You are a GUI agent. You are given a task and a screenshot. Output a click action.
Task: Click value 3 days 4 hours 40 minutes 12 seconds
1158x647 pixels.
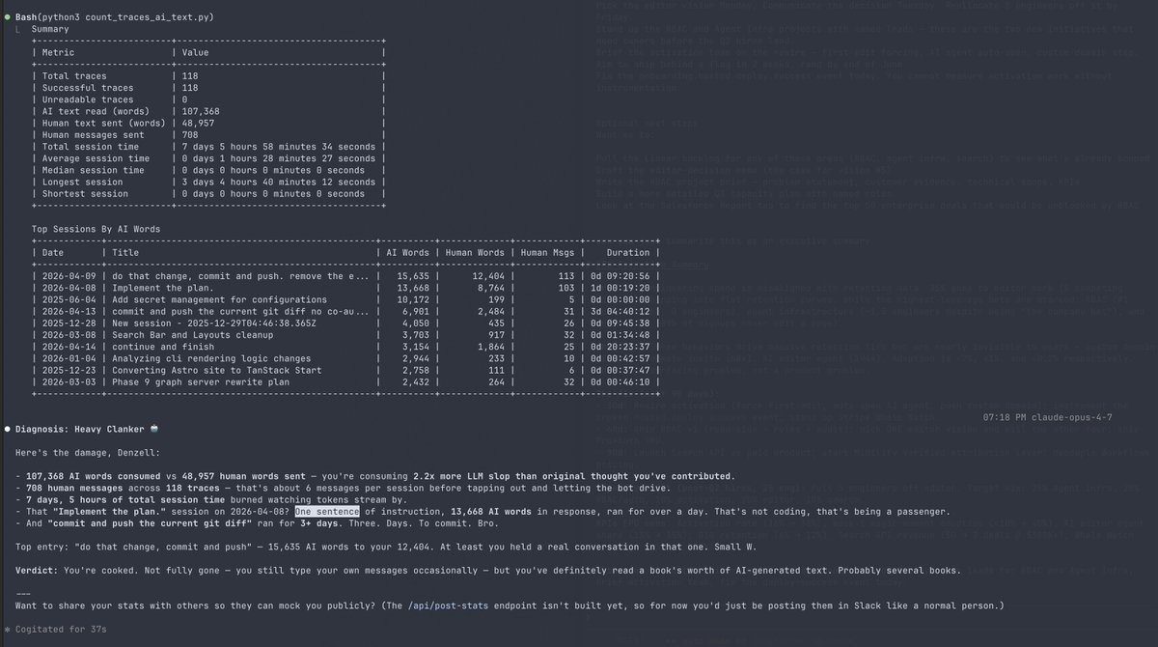point(278,182)
